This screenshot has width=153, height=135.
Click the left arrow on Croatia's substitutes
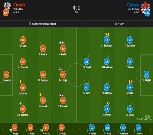3,129
